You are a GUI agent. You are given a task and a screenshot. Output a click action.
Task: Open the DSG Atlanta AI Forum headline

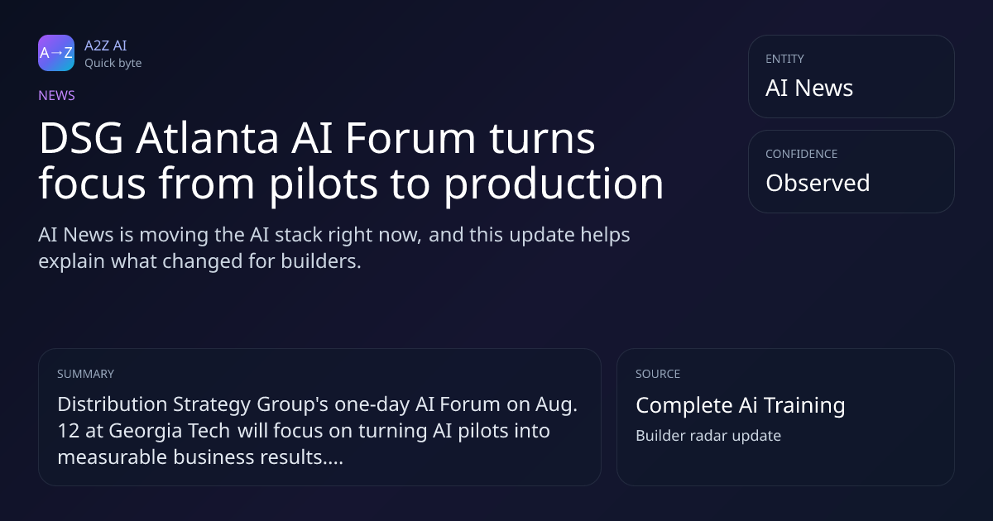(x=351, y=161)
